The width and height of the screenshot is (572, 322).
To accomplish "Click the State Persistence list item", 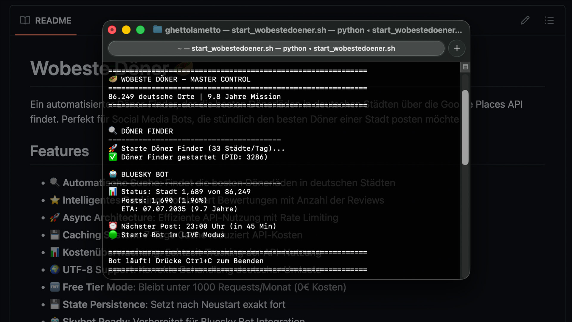I will tap(167, 304).
